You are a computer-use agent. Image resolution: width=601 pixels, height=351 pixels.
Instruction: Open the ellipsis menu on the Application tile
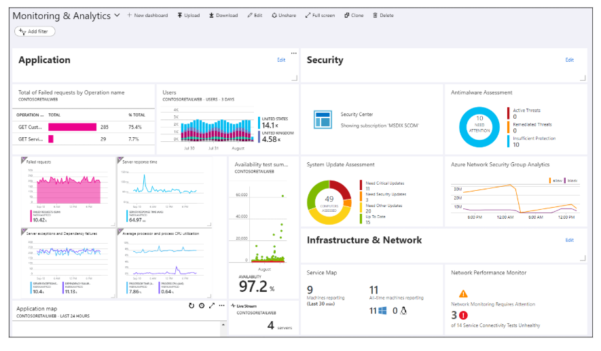293,53
